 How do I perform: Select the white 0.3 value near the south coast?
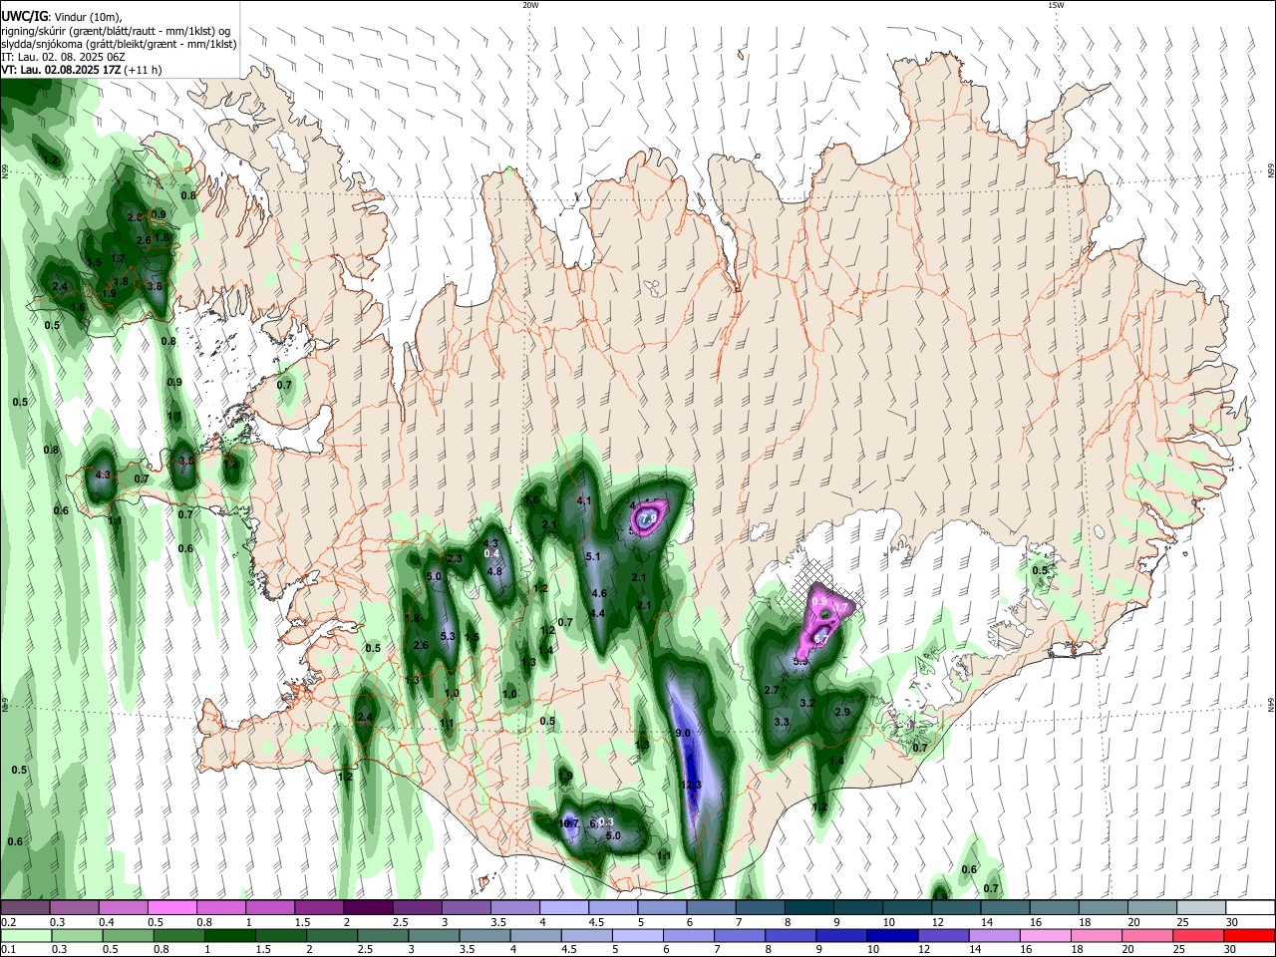point(605,822)
